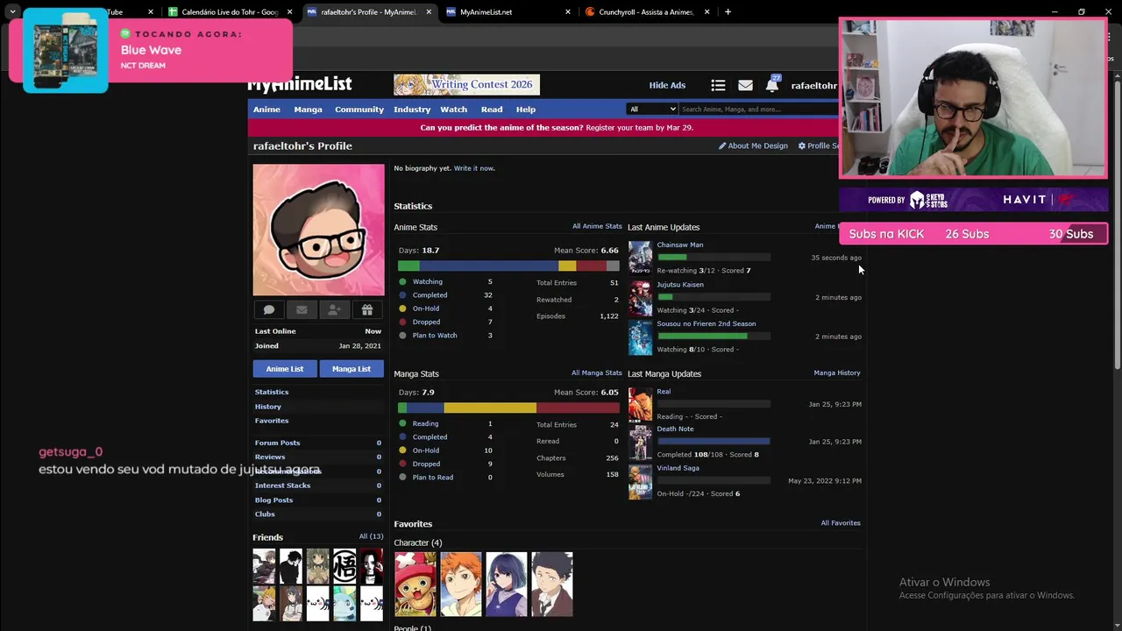This screenshot has width=1122, height=631.
Task: Open the Anime menu
Action: (266, 110)
